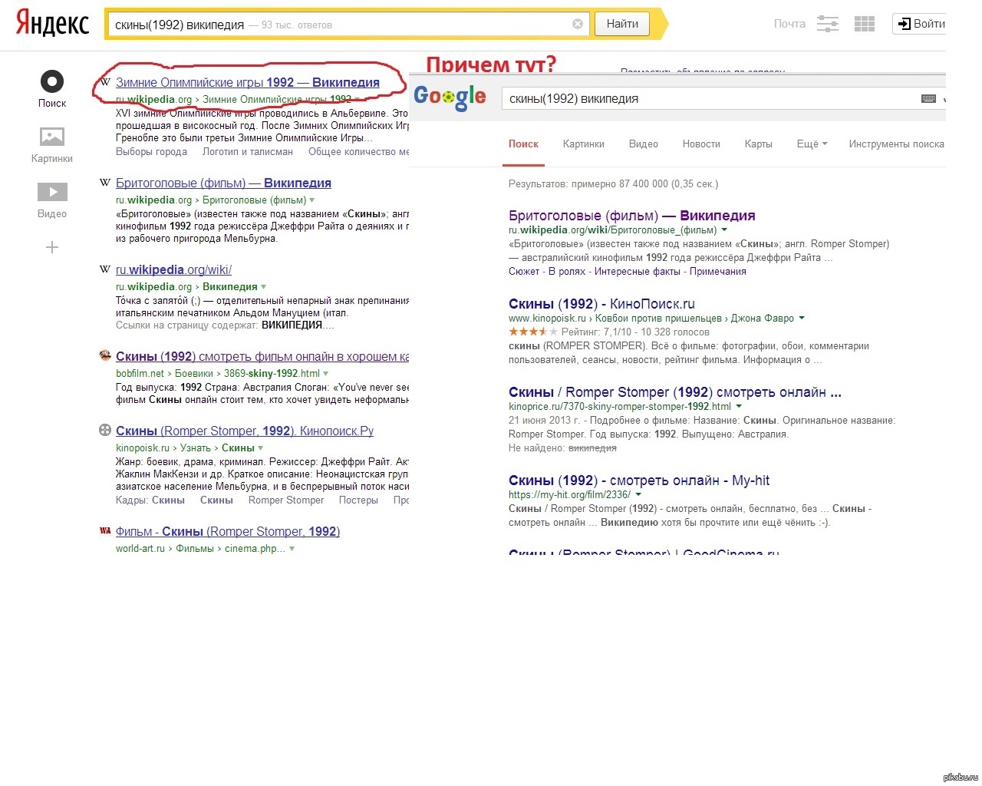Click the Войти login button
The width and height of the screenshot is (982, 786).
[x=921, y=24]
